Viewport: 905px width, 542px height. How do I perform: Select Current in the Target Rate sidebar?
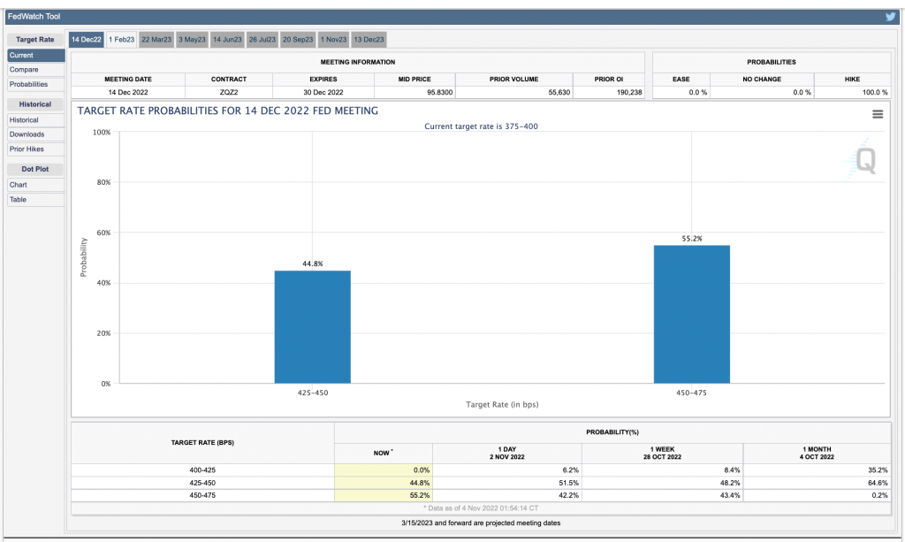point(35,56)
